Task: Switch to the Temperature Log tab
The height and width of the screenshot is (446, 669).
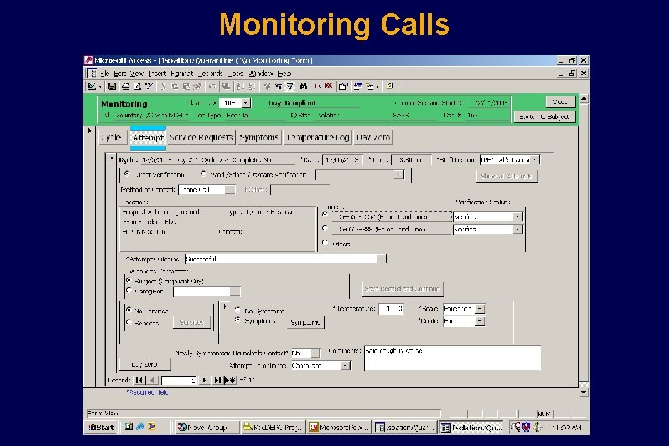Action: click(x=318, y=137)
